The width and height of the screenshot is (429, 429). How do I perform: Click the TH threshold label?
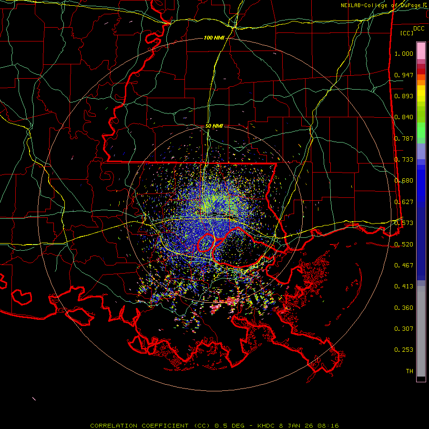pyautogui.click(x=409, y=371)
